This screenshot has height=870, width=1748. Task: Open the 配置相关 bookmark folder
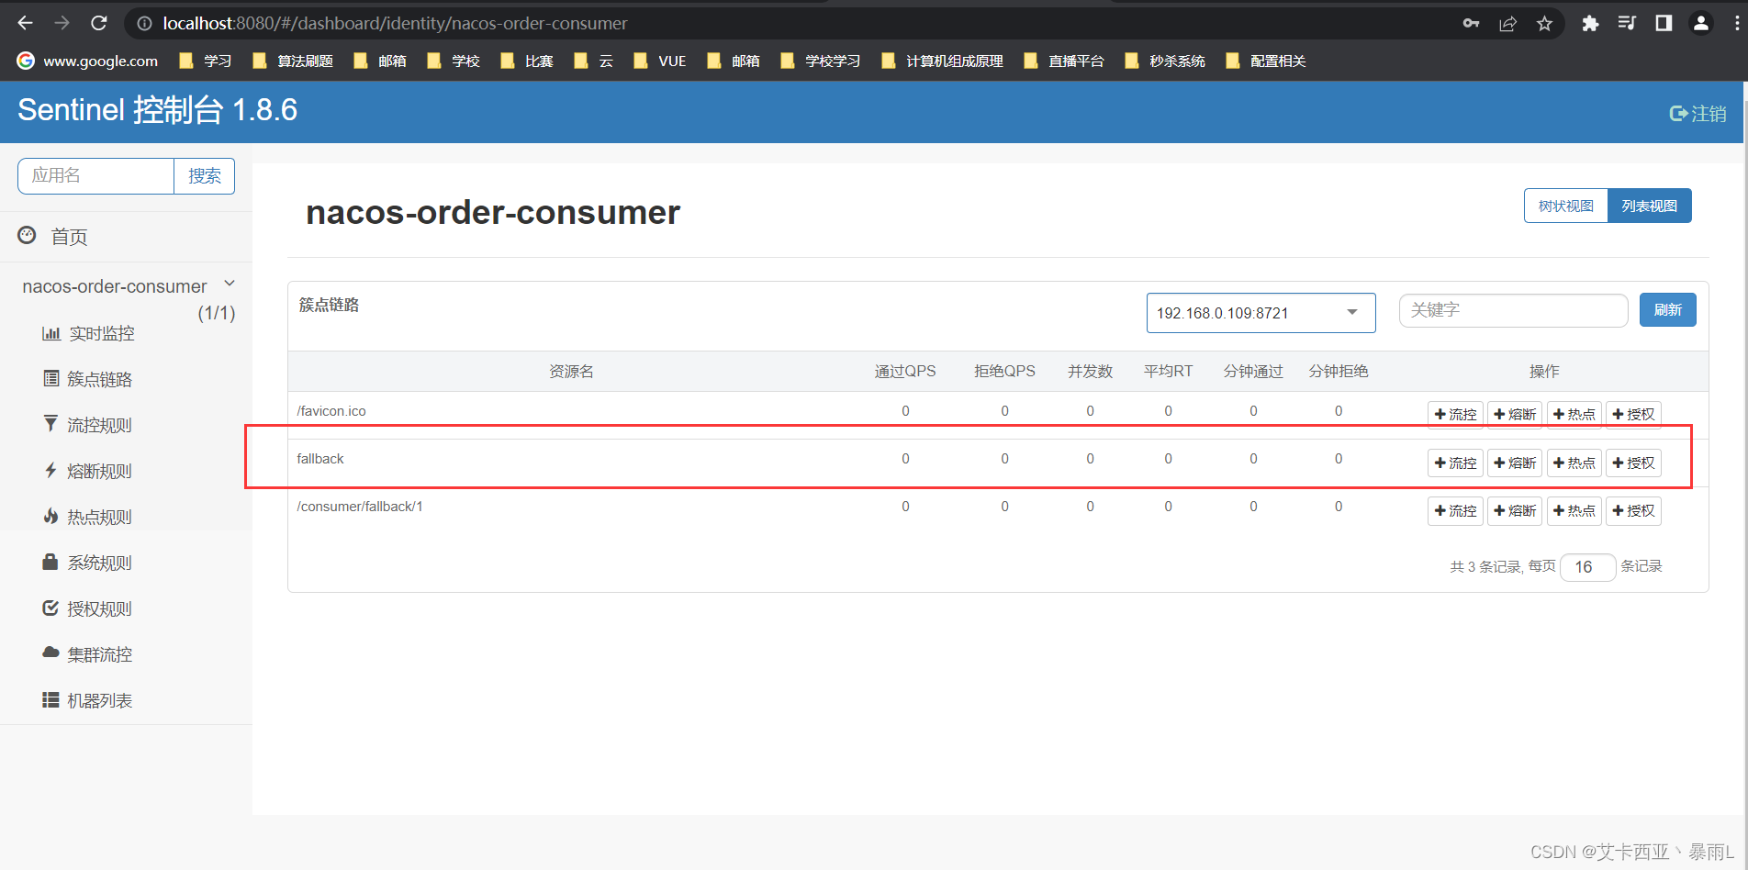[x=1265, y=61]
